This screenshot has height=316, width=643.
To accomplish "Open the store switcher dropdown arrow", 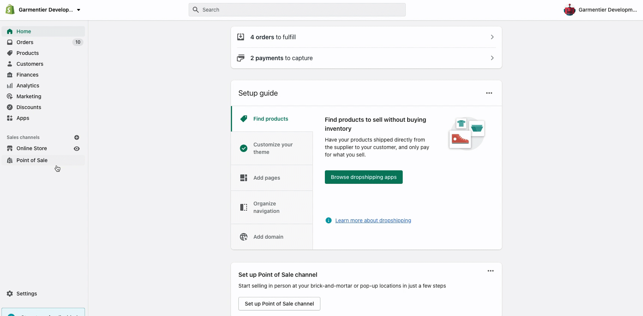I will click(x=79, y=10).
